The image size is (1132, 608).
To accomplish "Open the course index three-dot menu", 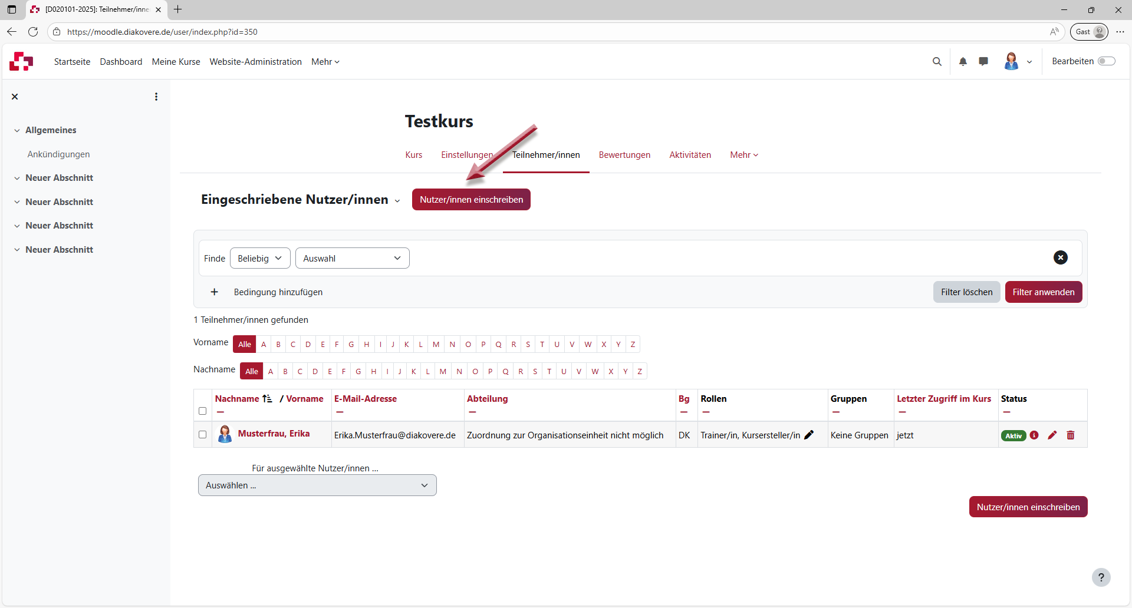I will tap(156, 97).
